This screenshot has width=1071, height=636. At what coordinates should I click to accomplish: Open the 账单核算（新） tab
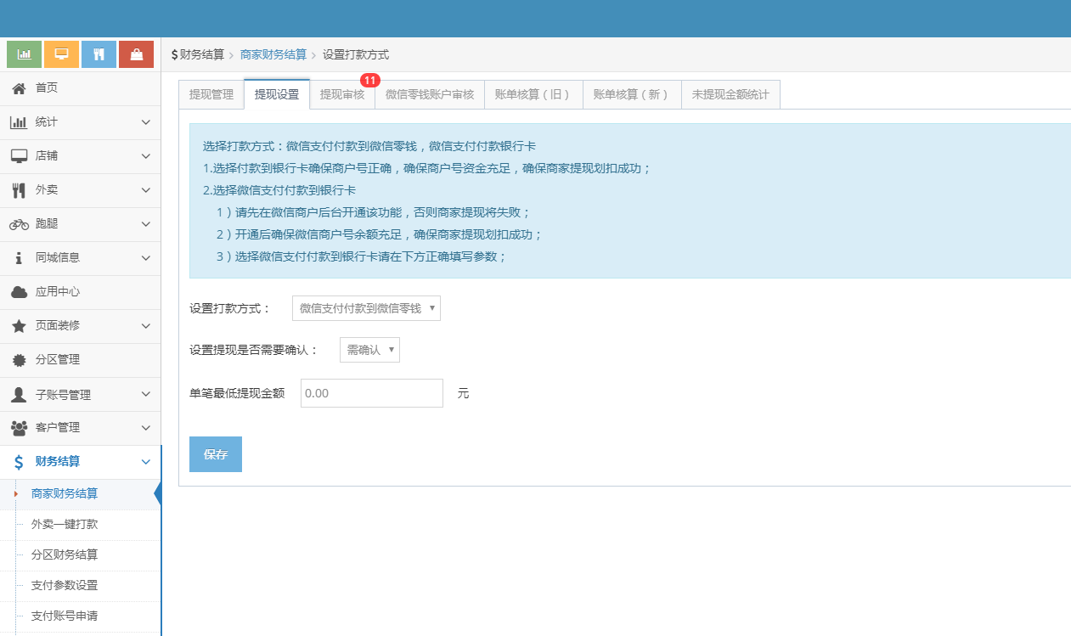pos(631,93)
